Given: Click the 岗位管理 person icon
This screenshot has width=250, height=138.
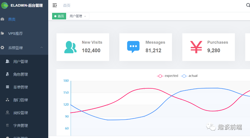Looking at the screenshot, I should (7, 113).
